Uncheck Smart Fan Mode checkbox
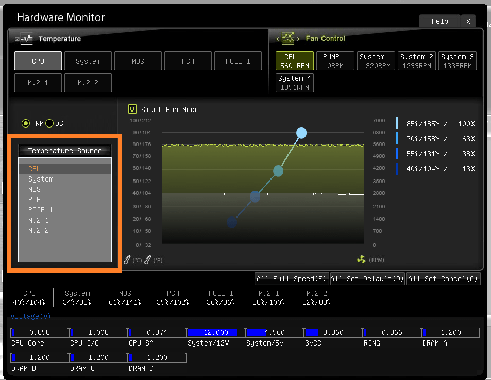 tap(132, 110)
